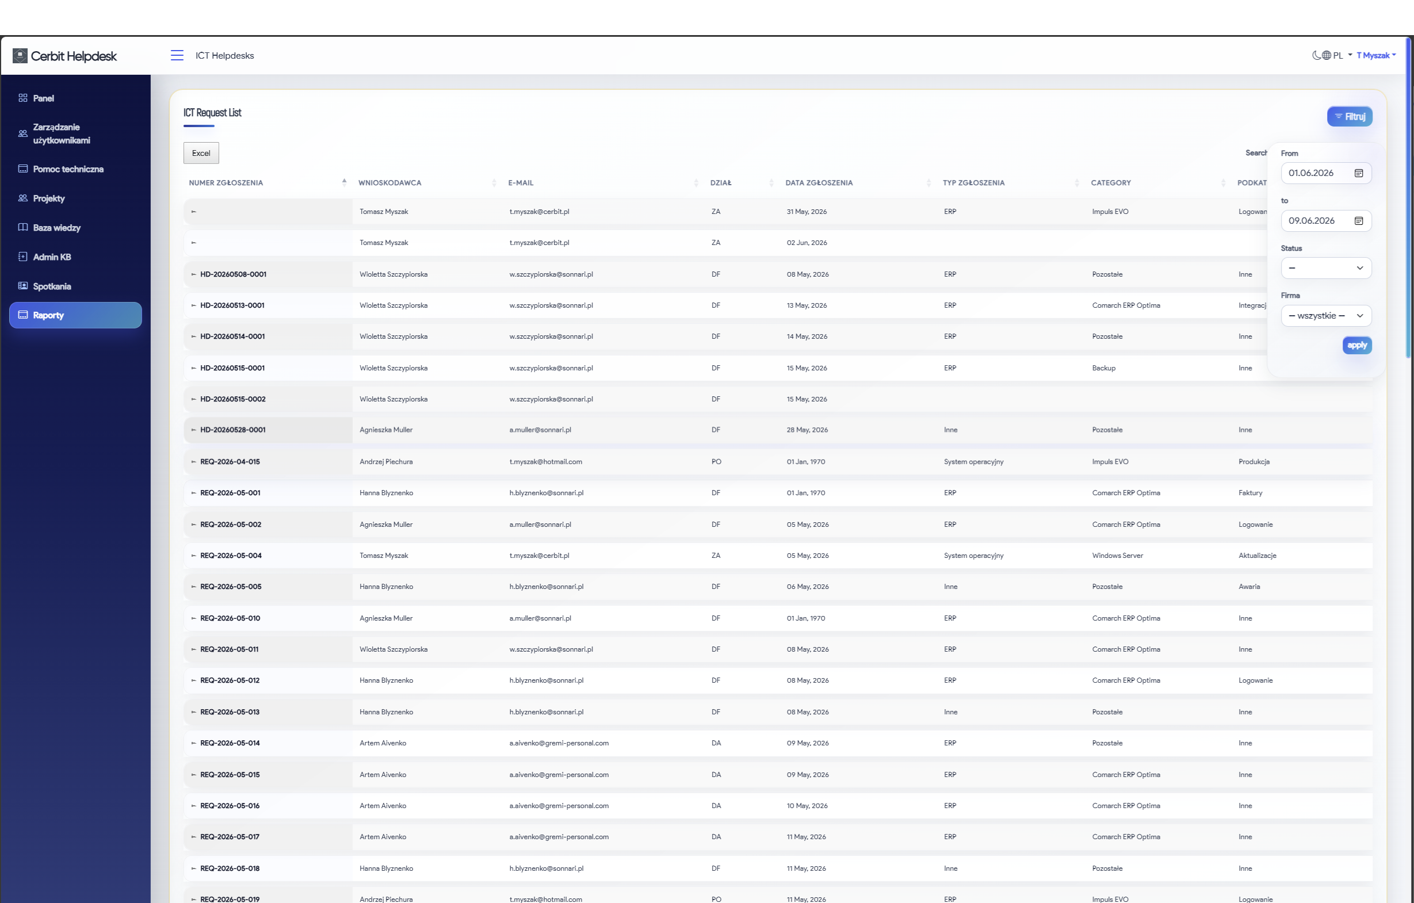This screenshot has height=903, width=1414.
Task: Click the Panel grid icon
Action: (x=23, y=98)
